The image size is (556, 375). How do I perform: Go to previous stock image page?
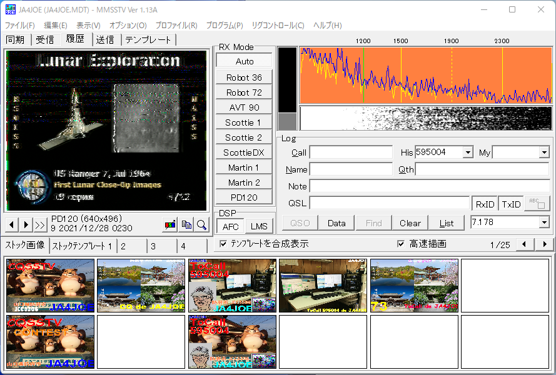(526, 244)
